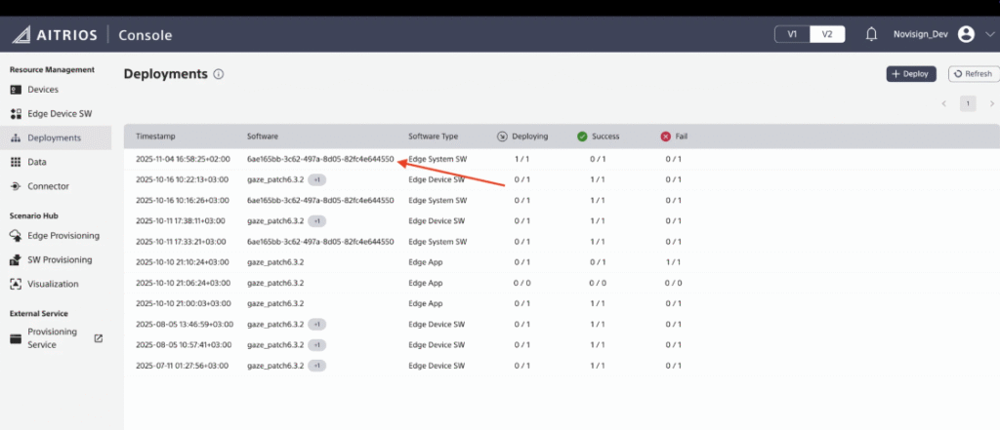This screenshot has height=430, width=1000.
Task: Select Data in Resource Management menu
Action: coord(36,162)
